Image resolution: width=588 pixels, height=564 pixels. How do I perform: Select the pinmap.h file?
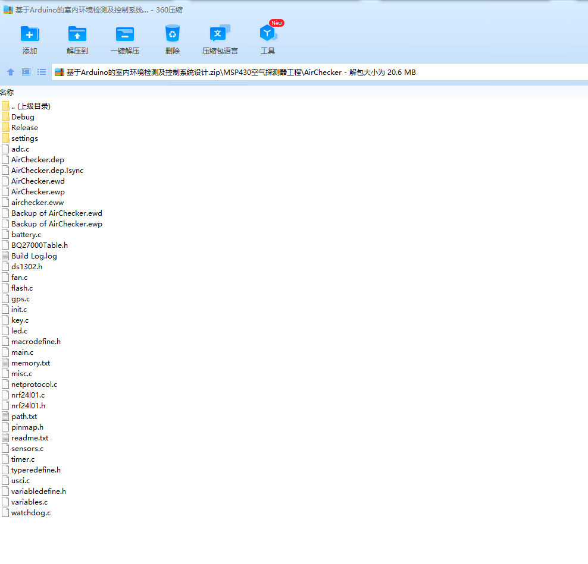[x=23, y=427]
